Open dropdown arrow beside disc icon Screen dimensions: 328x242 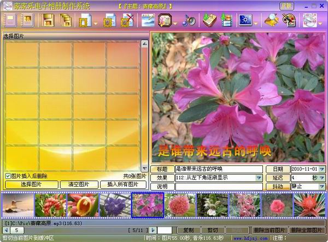(x=320, y=24)
